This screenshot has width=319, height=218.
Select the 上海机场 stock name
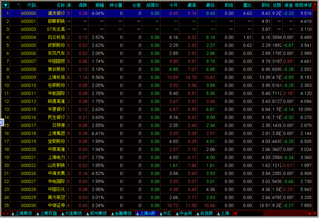click(56, 77)
